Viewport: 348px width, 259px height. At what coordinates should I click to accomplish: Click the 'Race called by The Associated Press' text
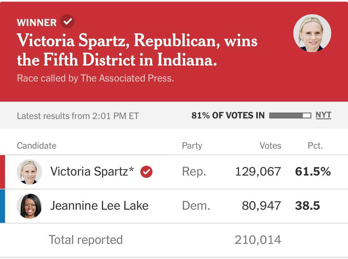[x=96, y=78]
